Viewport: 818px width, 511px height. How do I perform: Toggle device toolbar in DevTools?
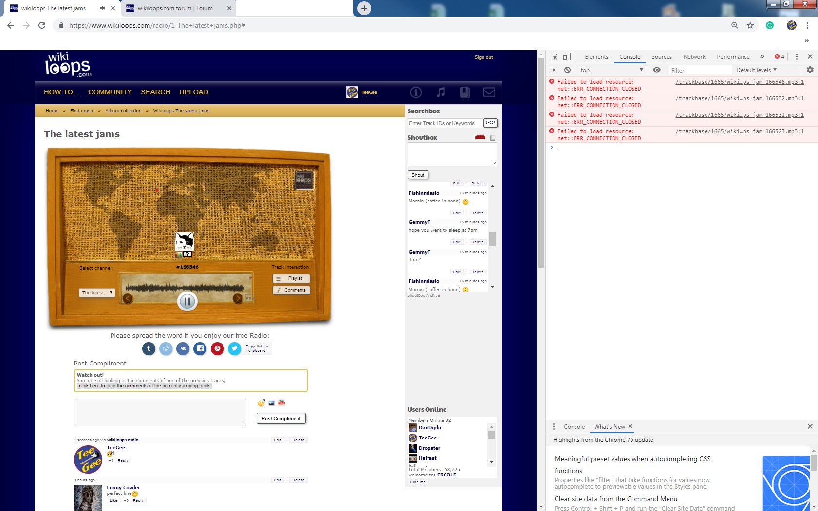(567, 57)
